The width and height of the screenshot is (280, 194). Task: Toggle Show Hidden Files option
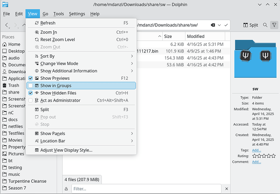(x=81, y=93)
